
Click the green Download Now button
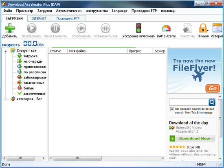pyautogui.click(x=192, y=138)
